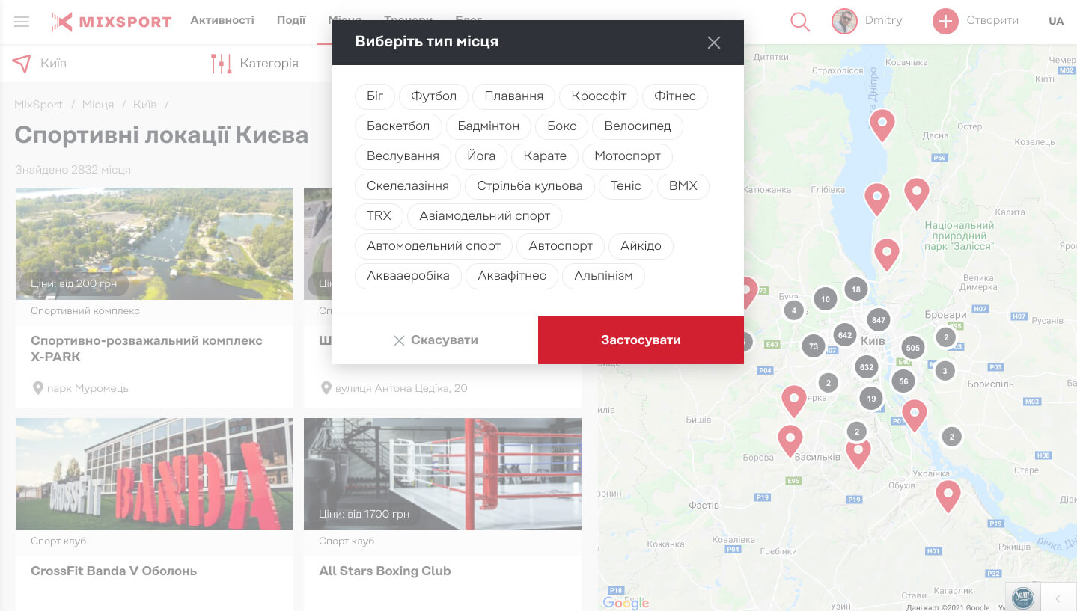Open the Категорія filter dropdown

pyautogui.click(x=269, y=64)
